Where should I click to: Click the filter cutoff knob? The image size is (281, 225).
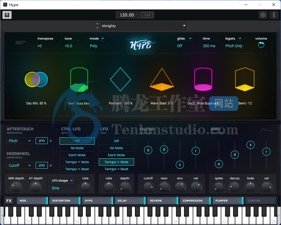tap(148, 187)
